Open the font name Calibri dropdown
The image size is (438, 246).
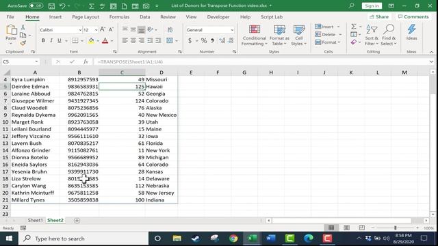(x=80, y=30)
